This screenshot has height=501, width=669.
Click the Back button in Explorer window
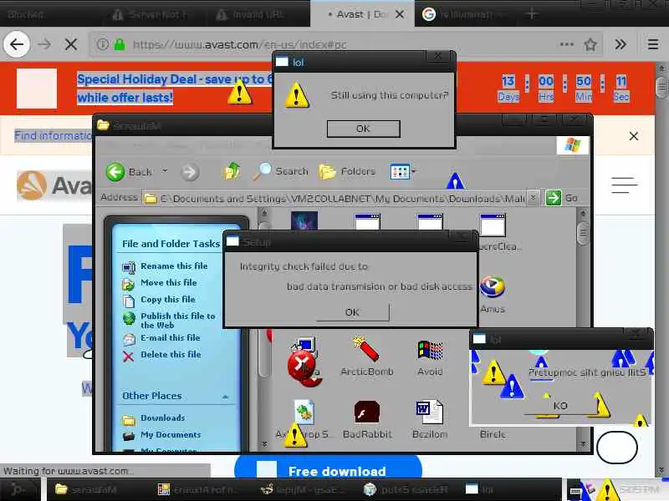point(129,172)
